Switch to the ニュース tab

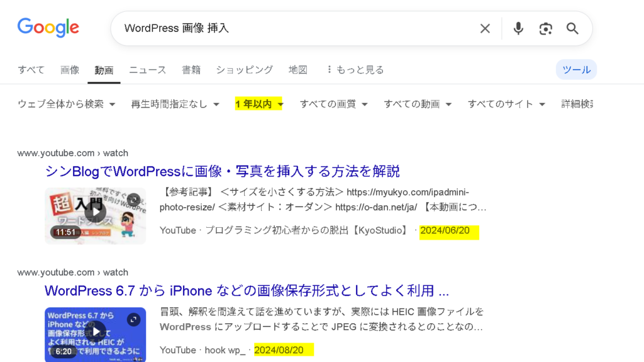[x=147, y=70]
